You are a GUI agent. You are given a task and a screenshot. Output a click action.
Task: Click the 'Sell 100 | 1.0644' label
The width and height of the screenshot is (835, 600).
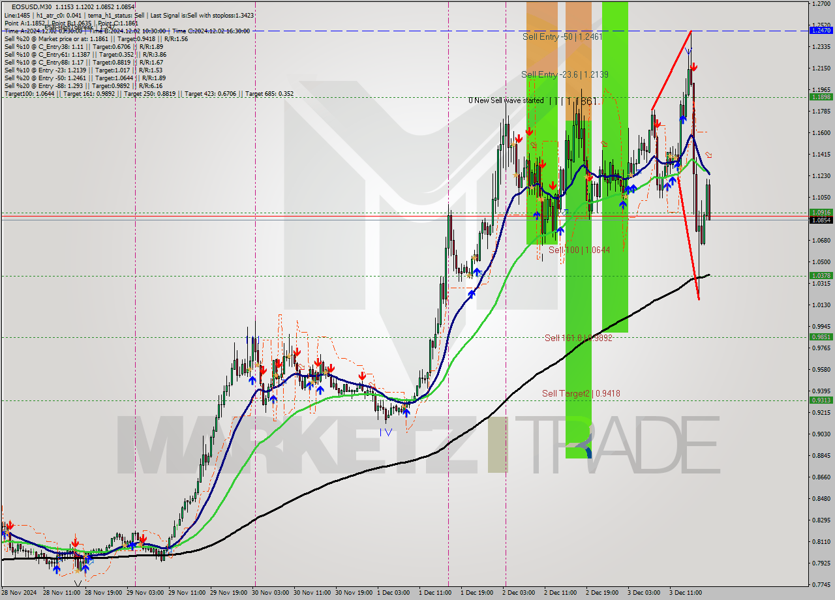579,250
